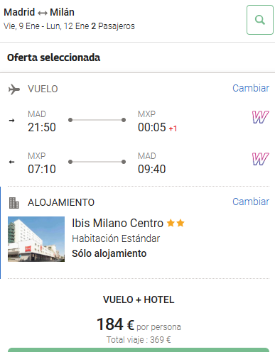Click the hotel star rating icons
The height and width of the screenshot is (352, 275).
point(176,223)
